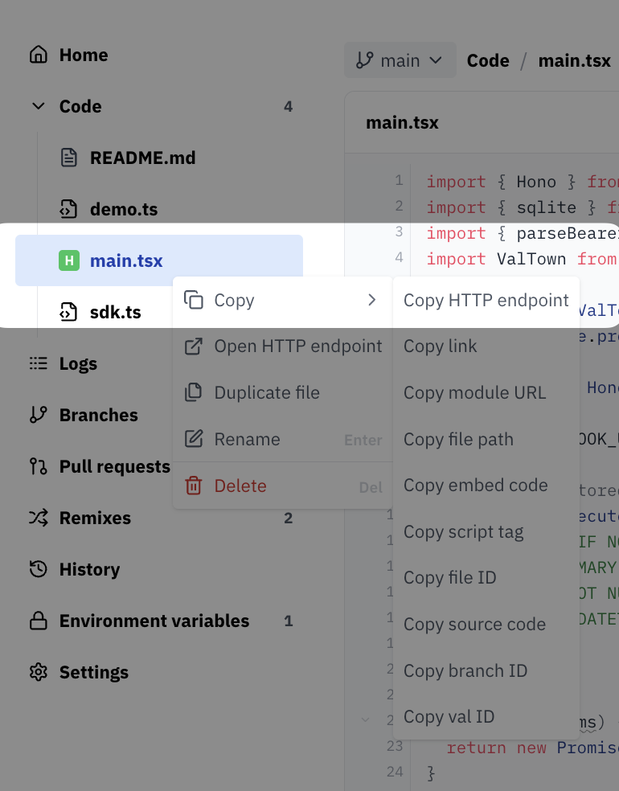Click the Logs list icon

pyautogui.click(x=38, y=363)
